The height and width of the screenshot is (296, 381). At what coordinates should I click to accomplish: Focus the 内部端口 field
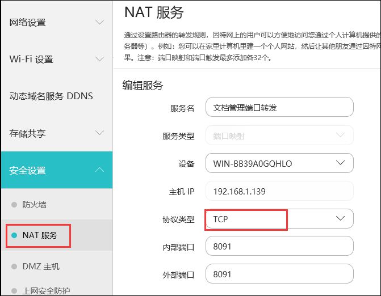(279, 247)
